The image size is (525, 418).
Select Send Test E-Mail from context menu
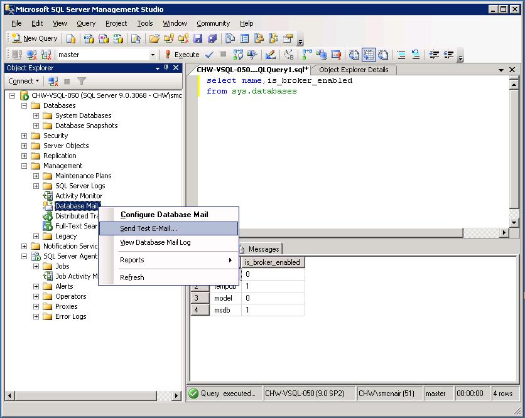point(169,228)
